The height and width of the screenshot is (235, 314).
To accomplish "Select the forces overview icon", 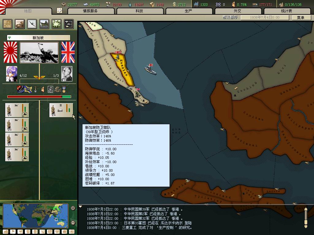I will 69,24.
